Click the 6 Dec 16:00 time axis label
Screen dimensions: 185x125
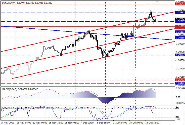pos(104,123)
